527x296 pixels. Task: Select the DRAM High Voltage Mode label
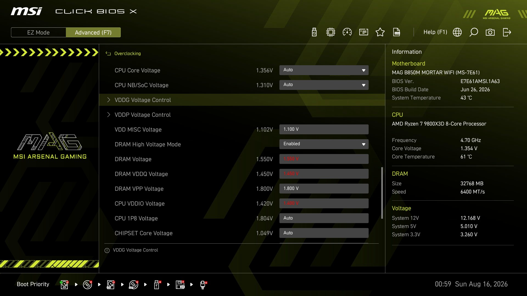point(148,144)
